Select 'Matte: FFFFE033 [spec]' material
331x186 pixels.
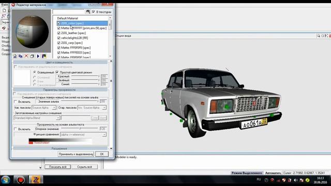[76, 53]
